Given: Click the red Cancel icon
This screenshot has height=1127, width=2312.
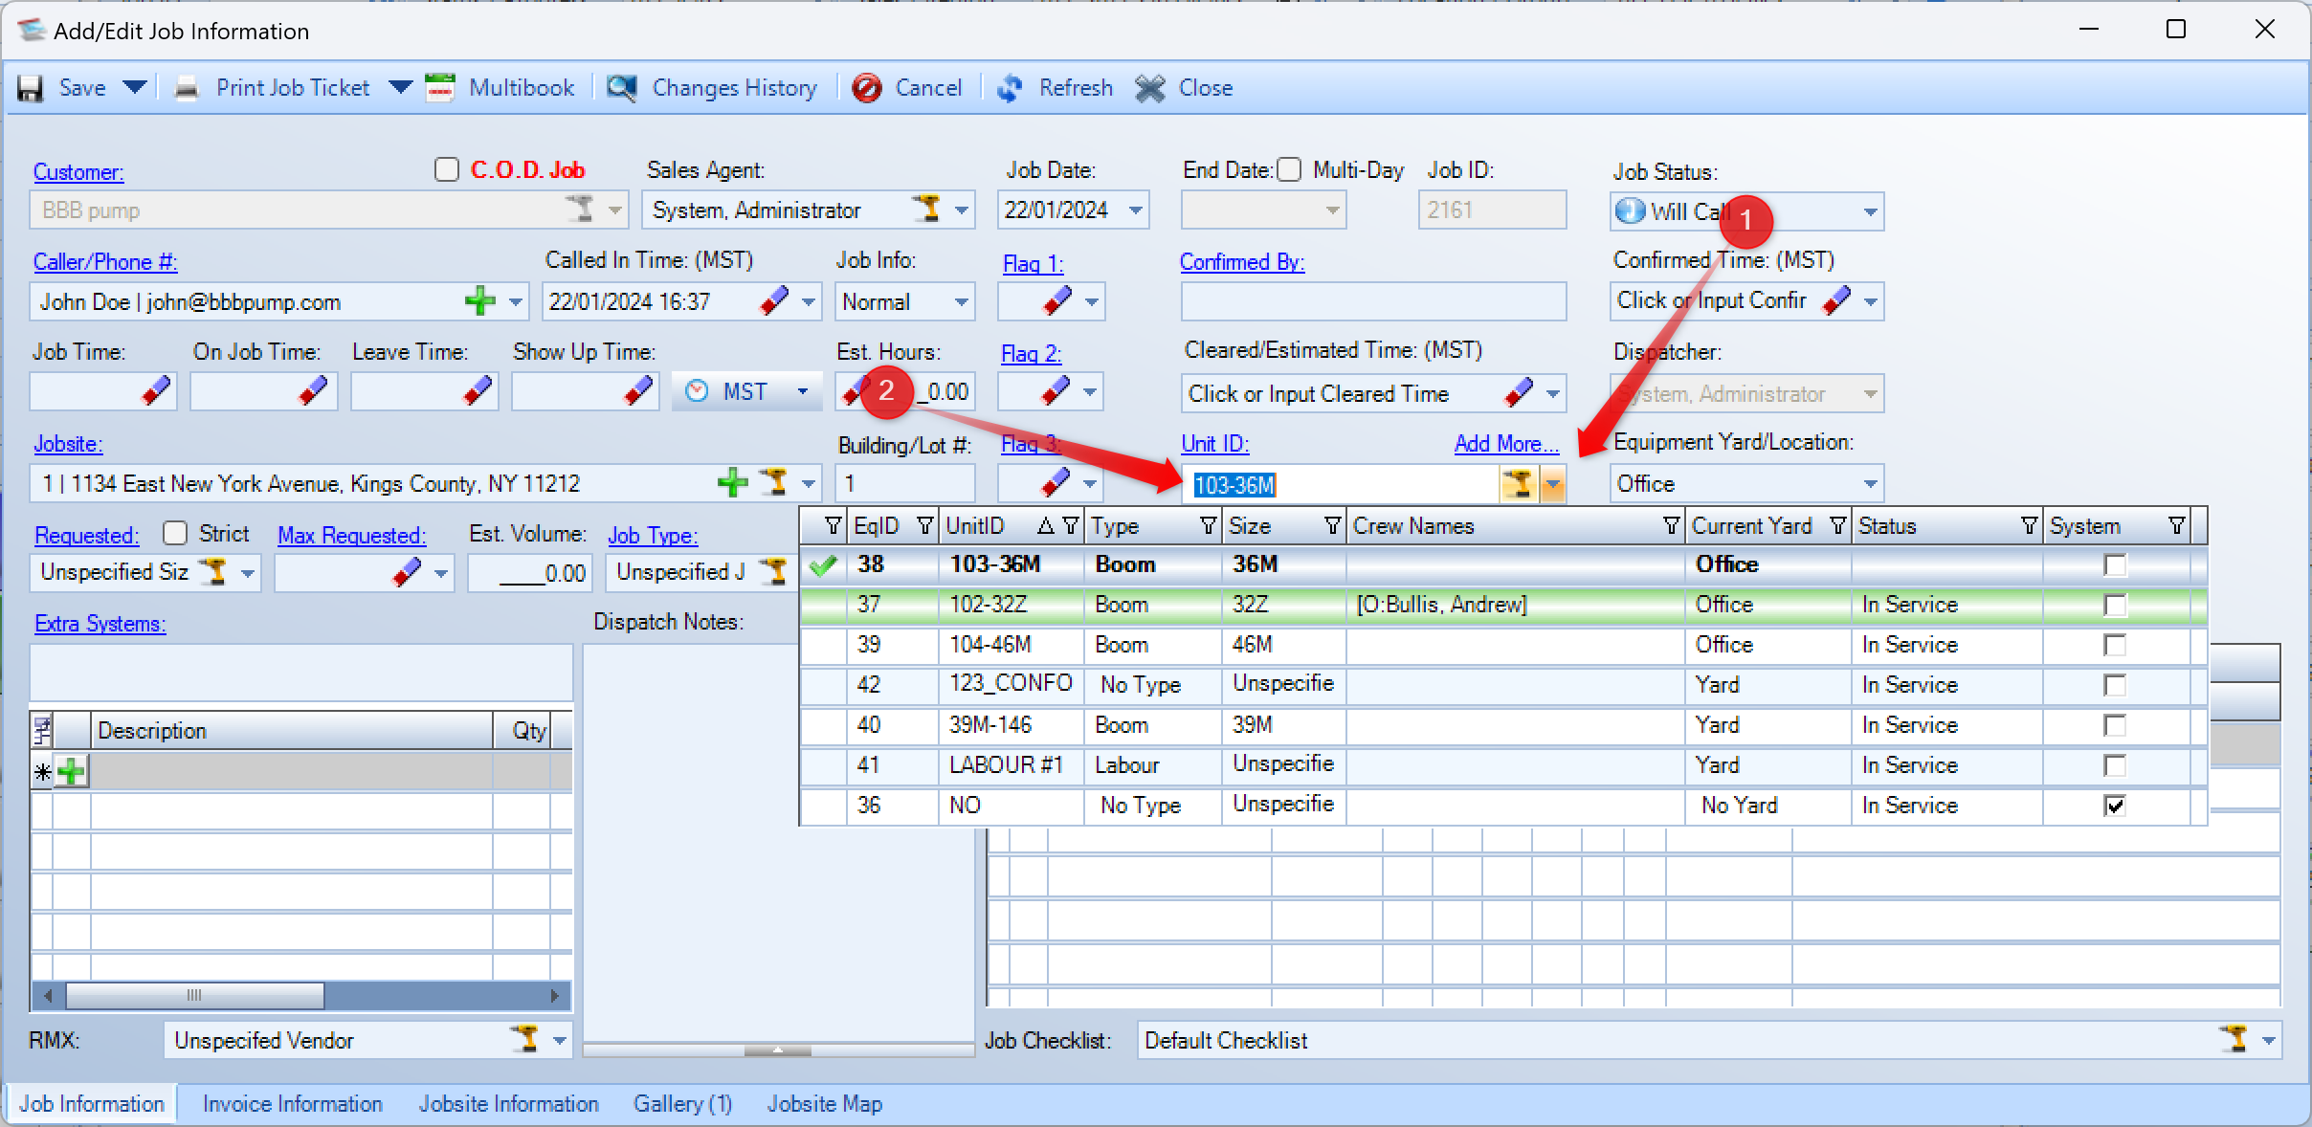Looking at the screenshot, I should tap(867, 88).
